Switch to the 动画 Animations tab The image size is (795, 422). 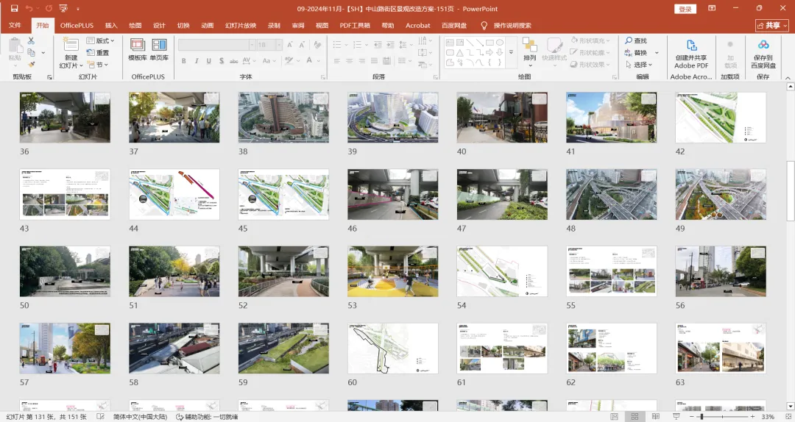(208, 25)
